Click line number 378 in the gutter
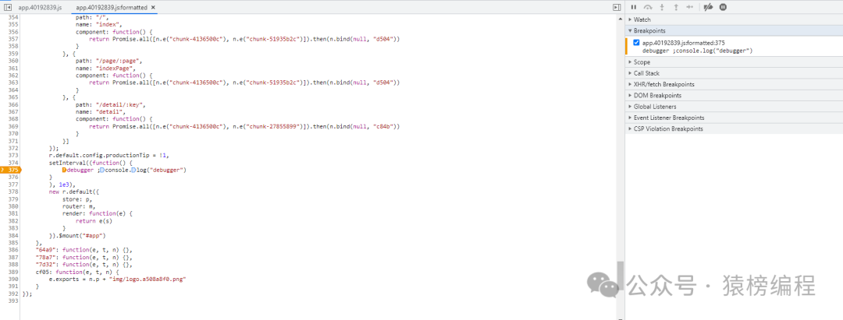Screen dimensions: 843x320 tap(13, 192)
